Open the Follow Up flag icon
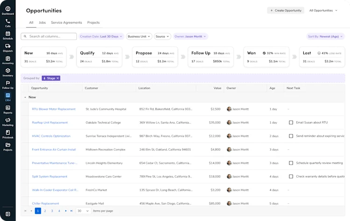 8,83
